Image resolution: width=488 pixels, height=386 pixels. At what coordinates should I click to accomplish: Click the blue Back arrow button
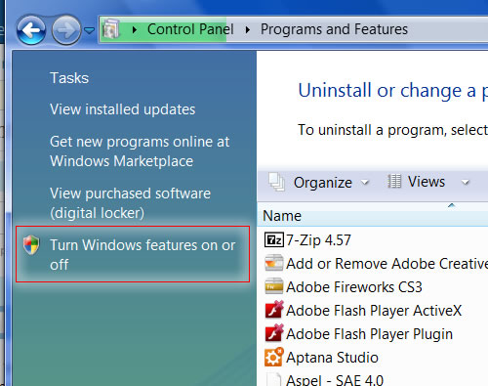tap(31, 30)
